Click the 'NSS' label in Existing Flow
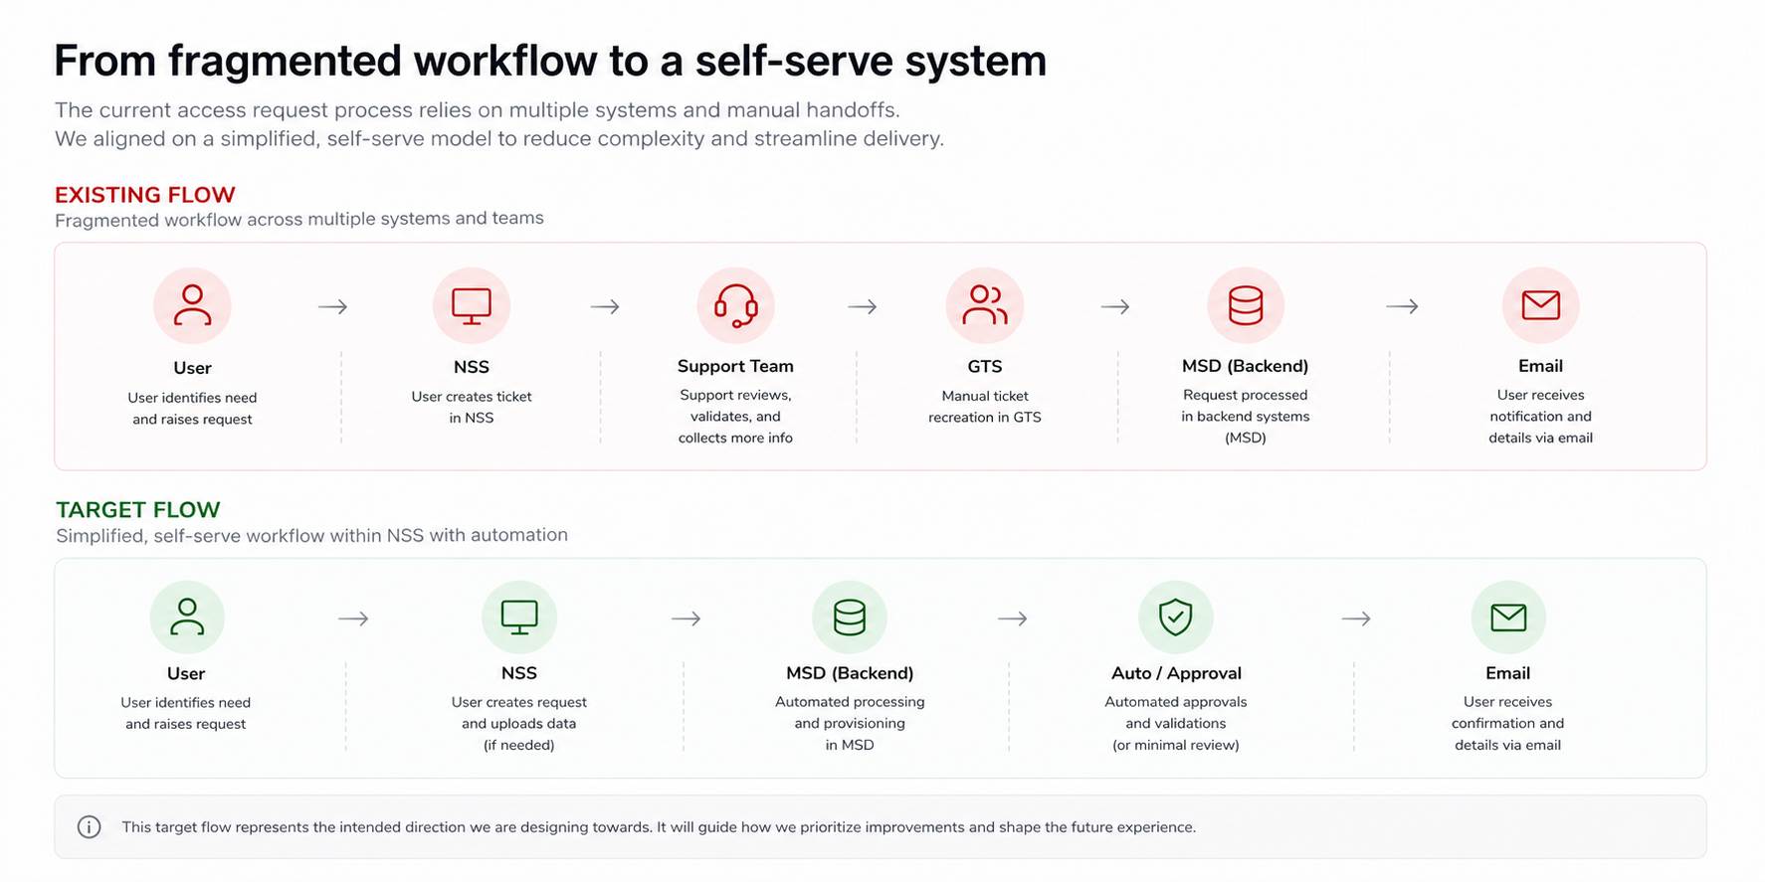This screenshot has height=882, width=1765. point(472,367)
